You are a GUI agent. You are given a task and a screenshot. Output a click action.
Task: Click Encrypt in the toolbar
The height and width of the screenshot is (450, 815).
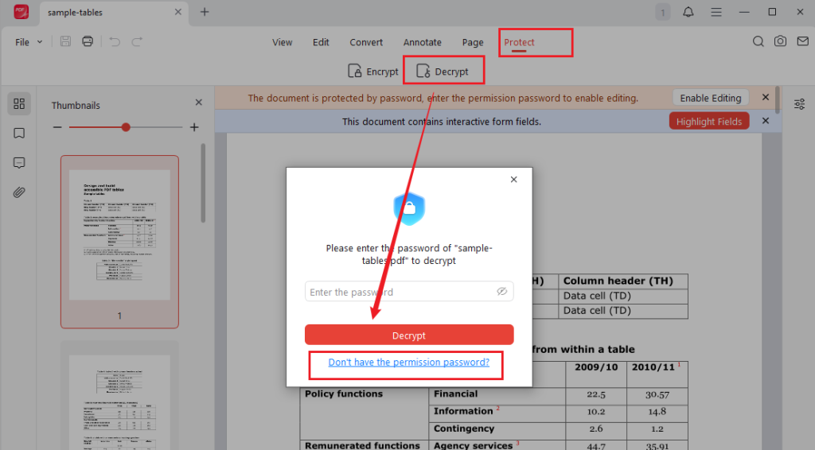[372, 71]
